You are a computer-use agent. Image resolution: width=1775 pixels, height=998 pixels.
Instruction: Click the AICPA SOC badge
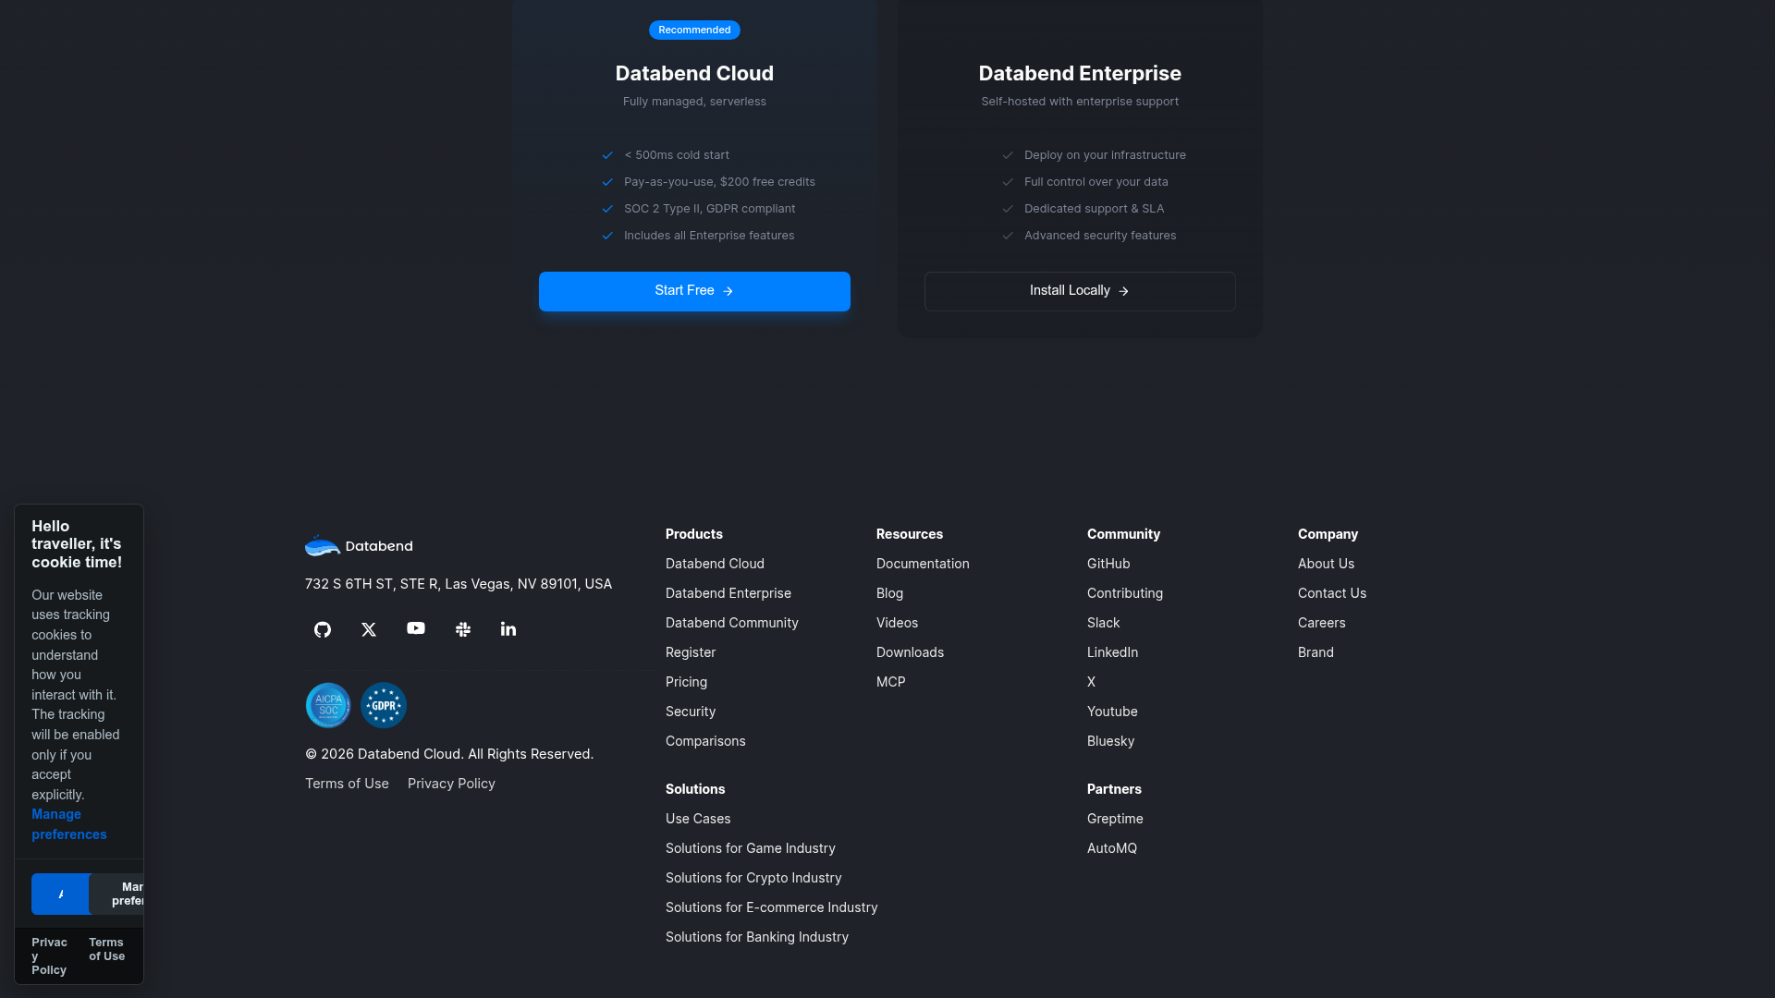pos(328,705)
